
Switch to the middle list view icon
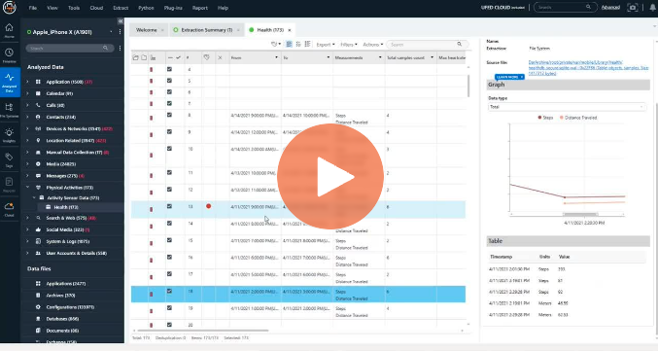click(x=298, y=44)
